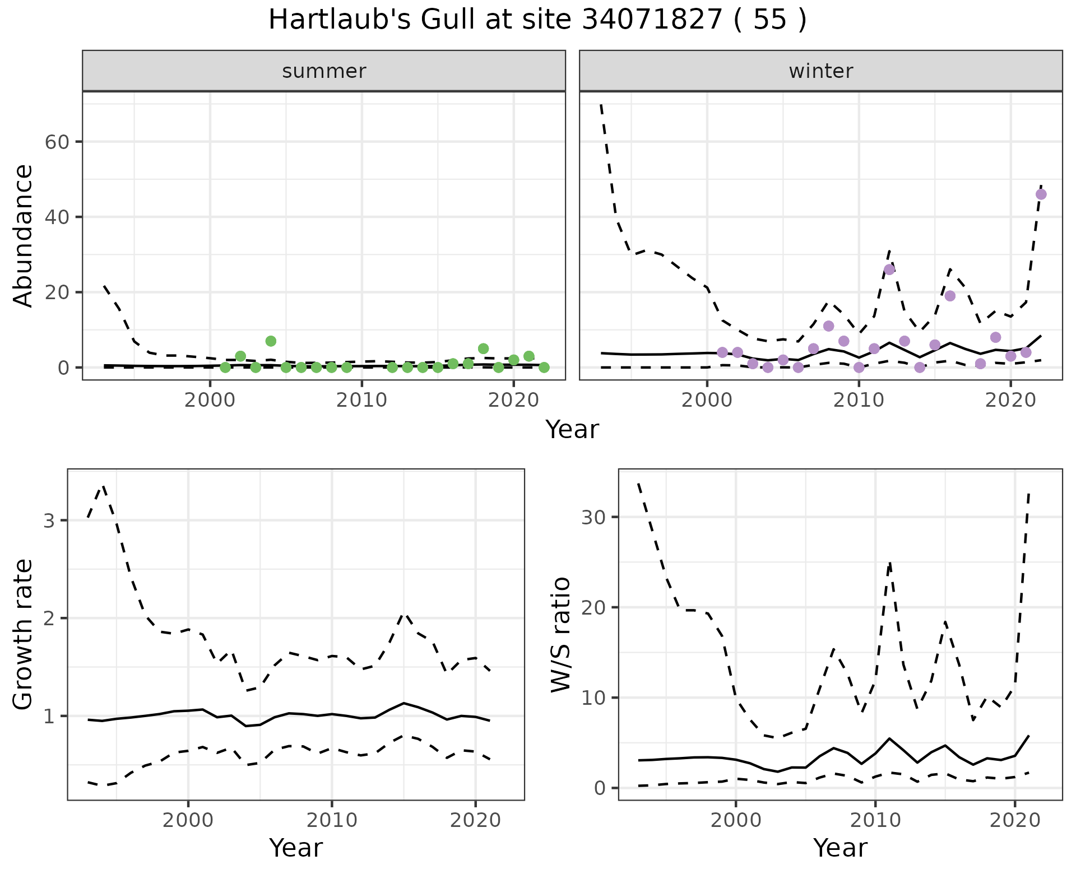
Task: Click the Abundance y-axis label
Action: tap(23, 235)
